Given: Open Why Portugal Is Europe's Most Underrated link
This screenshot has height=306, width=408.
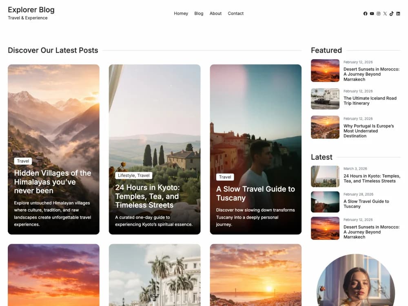Looking at the screenshot, I should (369, 131).
